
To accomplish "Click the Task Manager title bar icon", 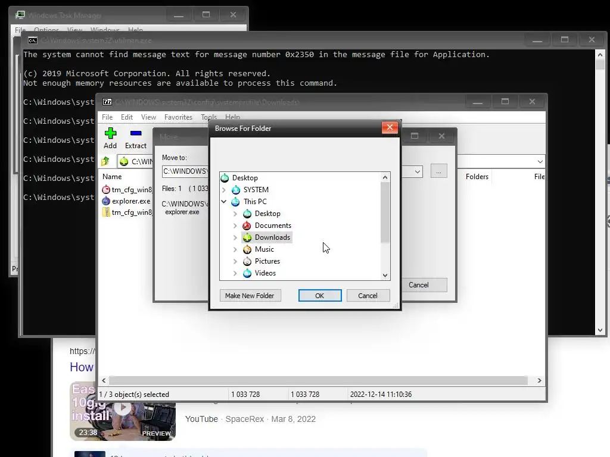I will click(x=20, y=15).
